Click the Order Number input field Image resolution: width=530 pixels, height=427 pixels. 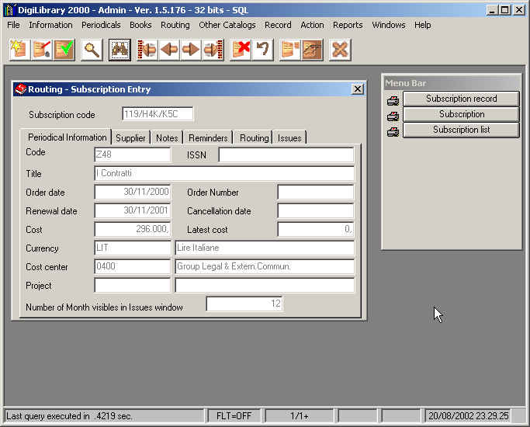click(x=315, y=193)
